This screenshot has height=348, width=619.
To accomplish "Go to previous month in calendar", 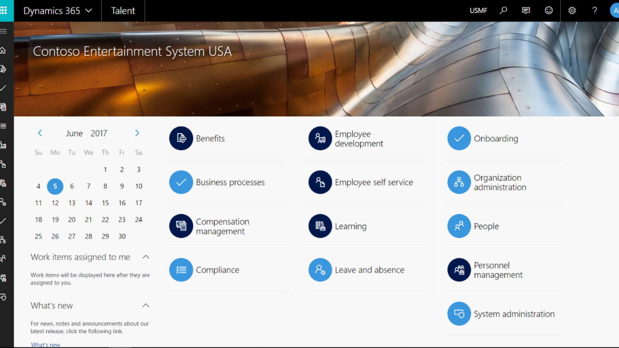I will 40,133.
